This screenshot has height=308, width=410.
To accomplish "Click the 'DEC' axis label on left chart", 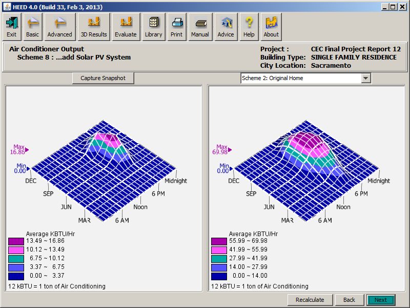I will click(x=31, y=181).
